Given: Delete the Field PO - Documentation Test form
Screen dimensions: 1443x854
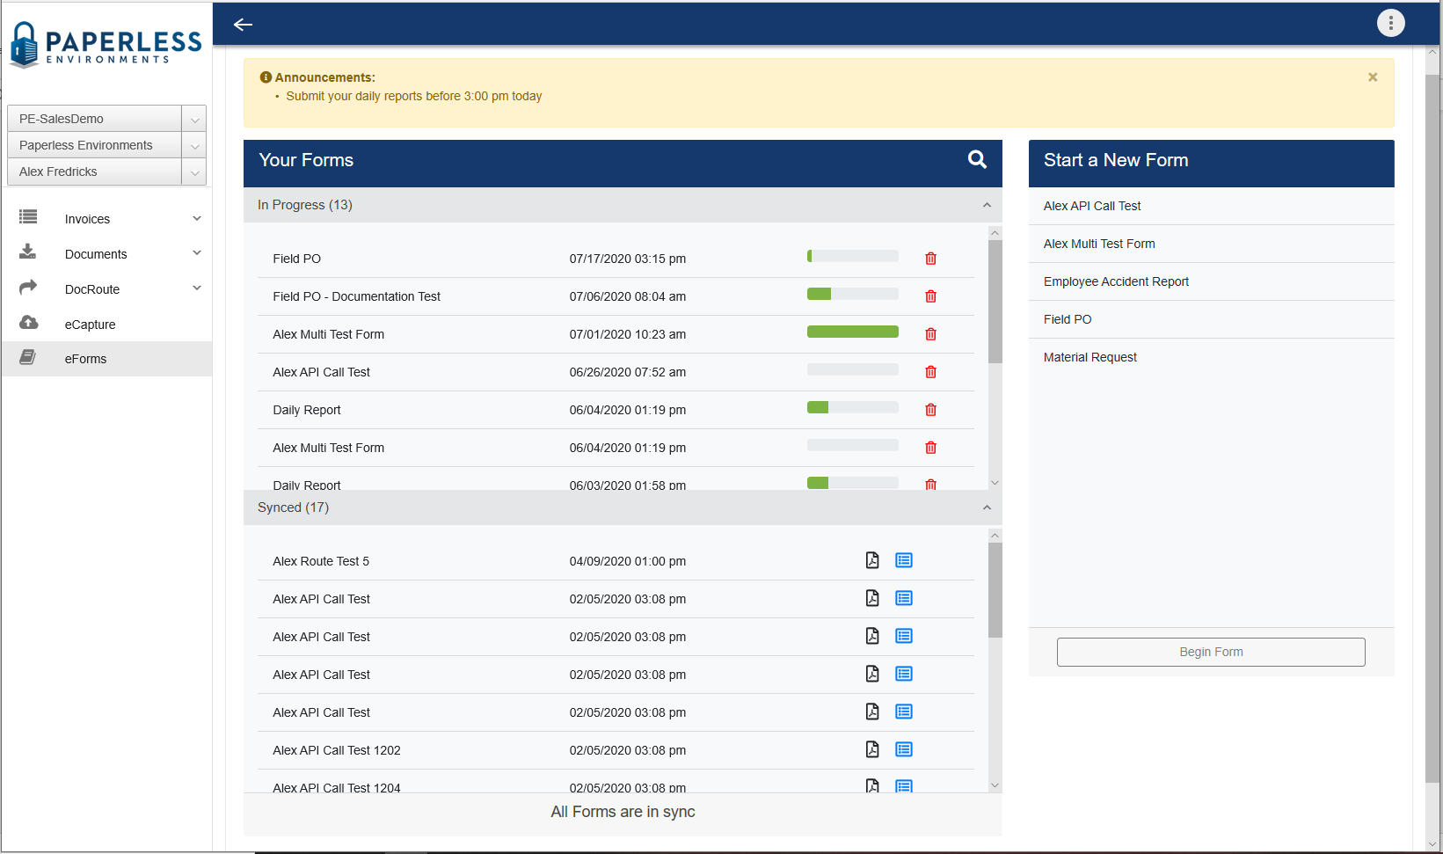Looking at the screenshot, I should (930, 296).
